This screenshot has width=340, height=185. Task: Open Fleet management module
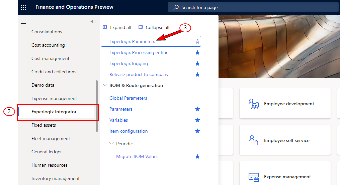[51, 138]
